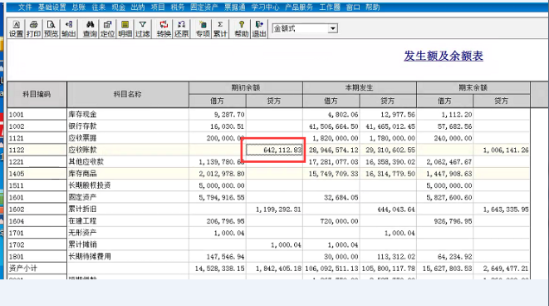Screen dimensions: 549x306
Task: Open the 学习中心 menu
Action: [265, 7]
